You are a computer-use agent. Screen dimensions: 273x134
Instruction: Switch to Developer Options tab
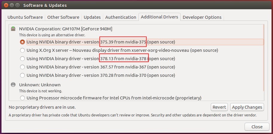pos(202,17)
